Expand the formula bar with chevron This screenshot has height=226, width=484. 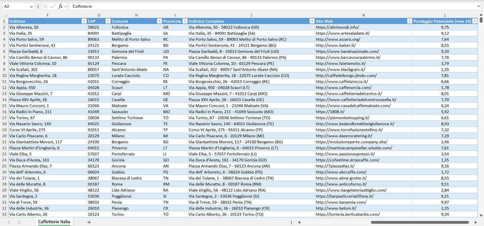click(x=479, y=6)
